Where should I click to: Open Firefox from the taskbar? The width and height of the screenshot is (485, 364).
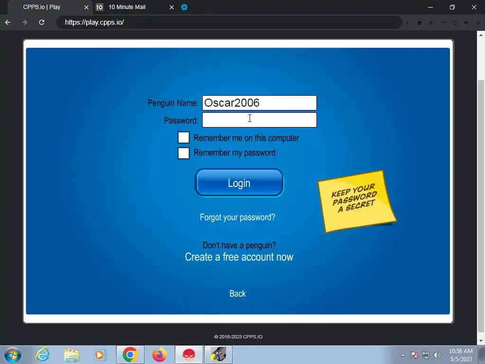(159, 355)
